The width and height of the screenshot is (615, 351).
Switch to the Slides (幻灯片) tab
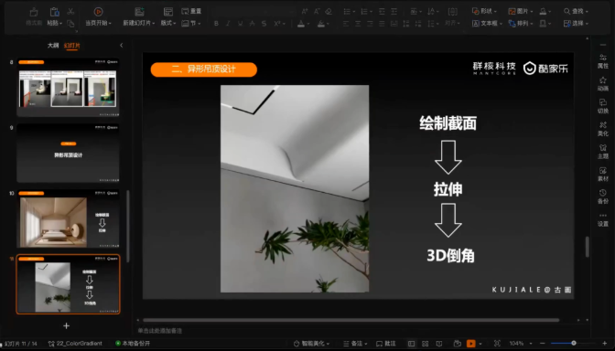72,46
